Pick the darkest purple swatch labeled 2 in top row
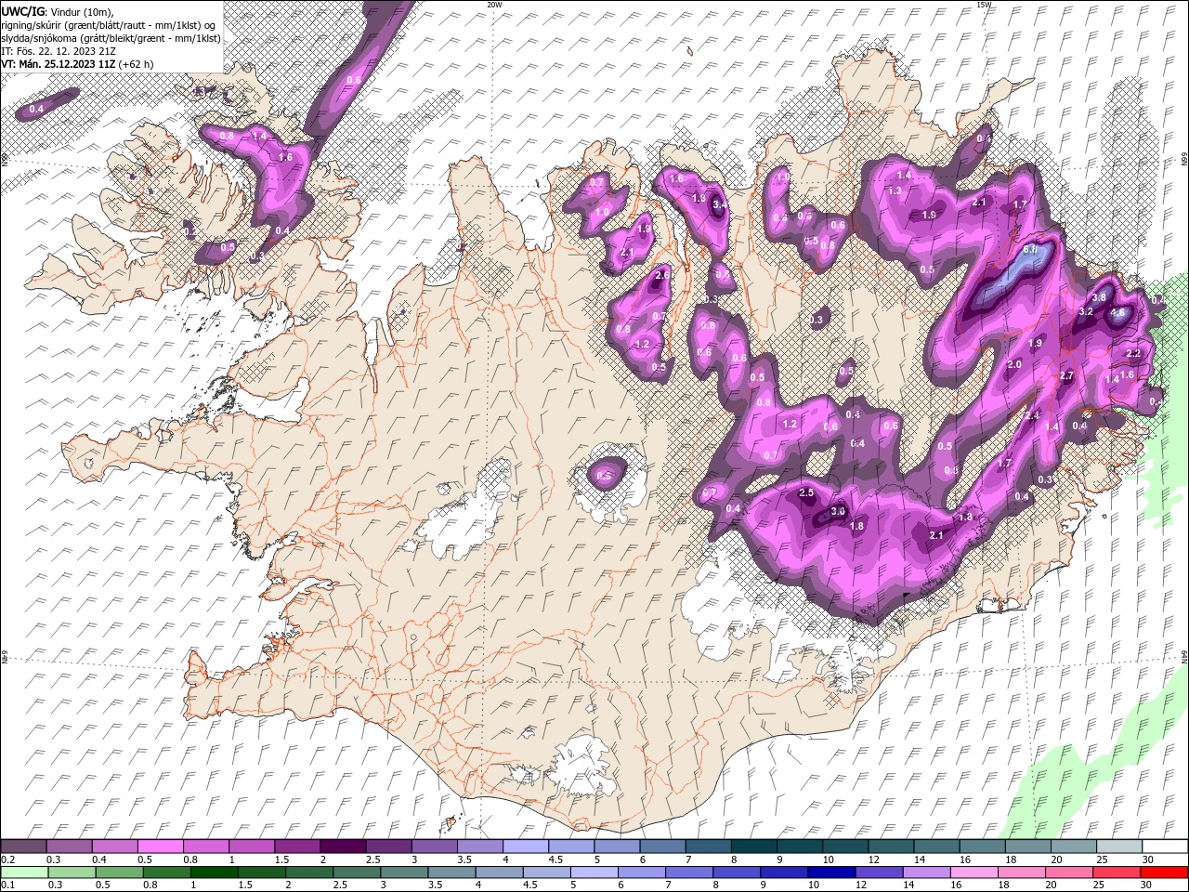The height and width of the screenshot is (892, 1189). (x=342, y=846)
